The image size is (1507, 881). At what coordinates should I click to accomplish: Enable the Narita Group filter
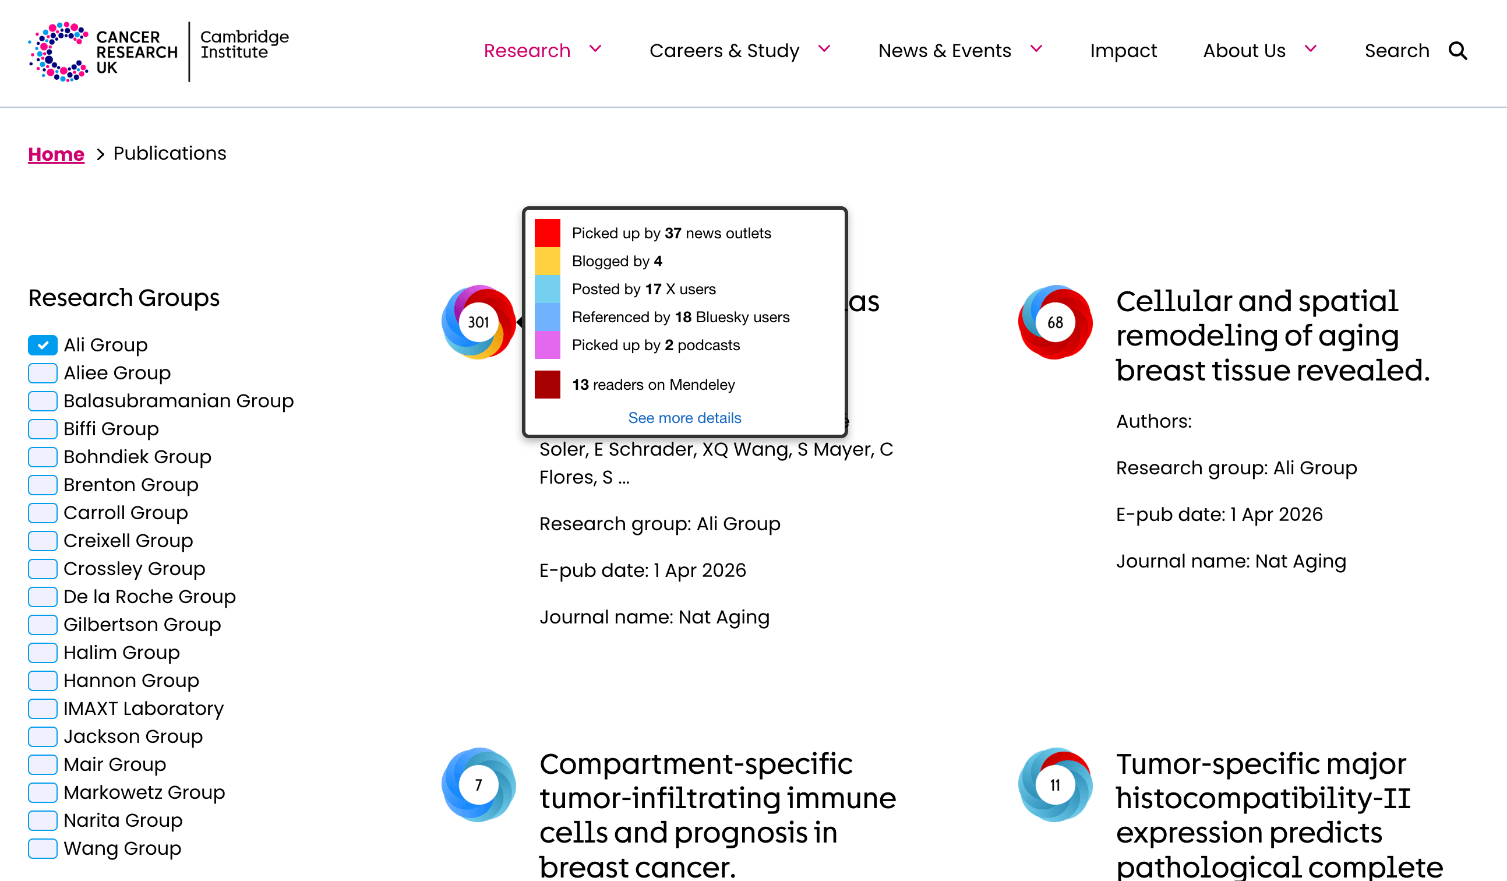(43, 820)
